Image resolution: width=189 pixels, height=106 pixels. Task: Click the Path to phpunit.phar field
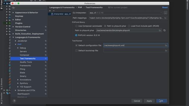point(129,30)
